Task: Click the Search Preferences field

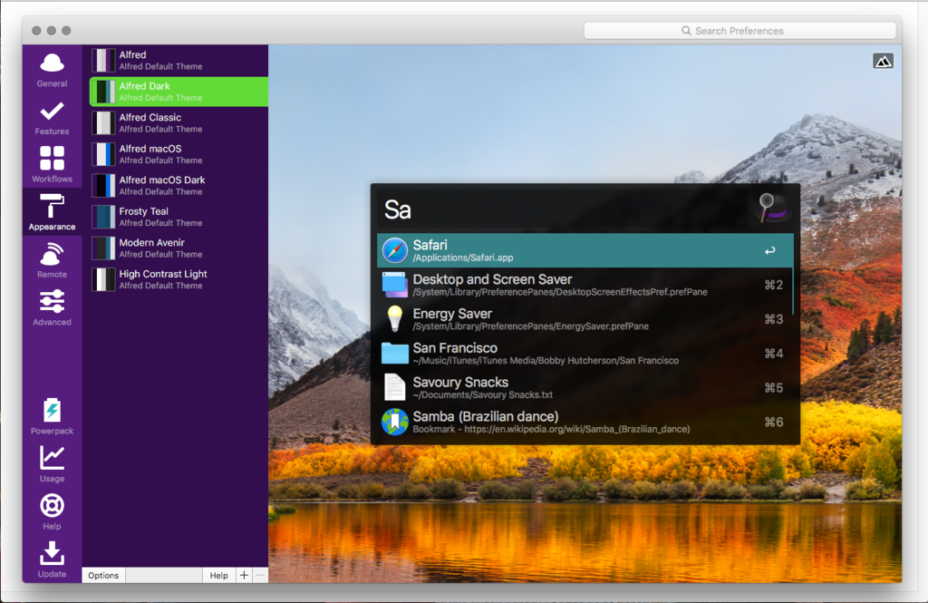Action: click(x=739, y=31)
